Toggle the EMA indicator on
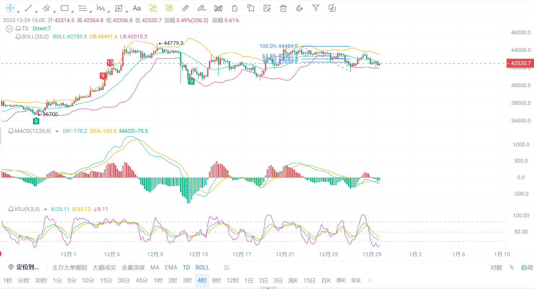Image resolution: width=534 pixels, height=289 pixels. (171, 268)
